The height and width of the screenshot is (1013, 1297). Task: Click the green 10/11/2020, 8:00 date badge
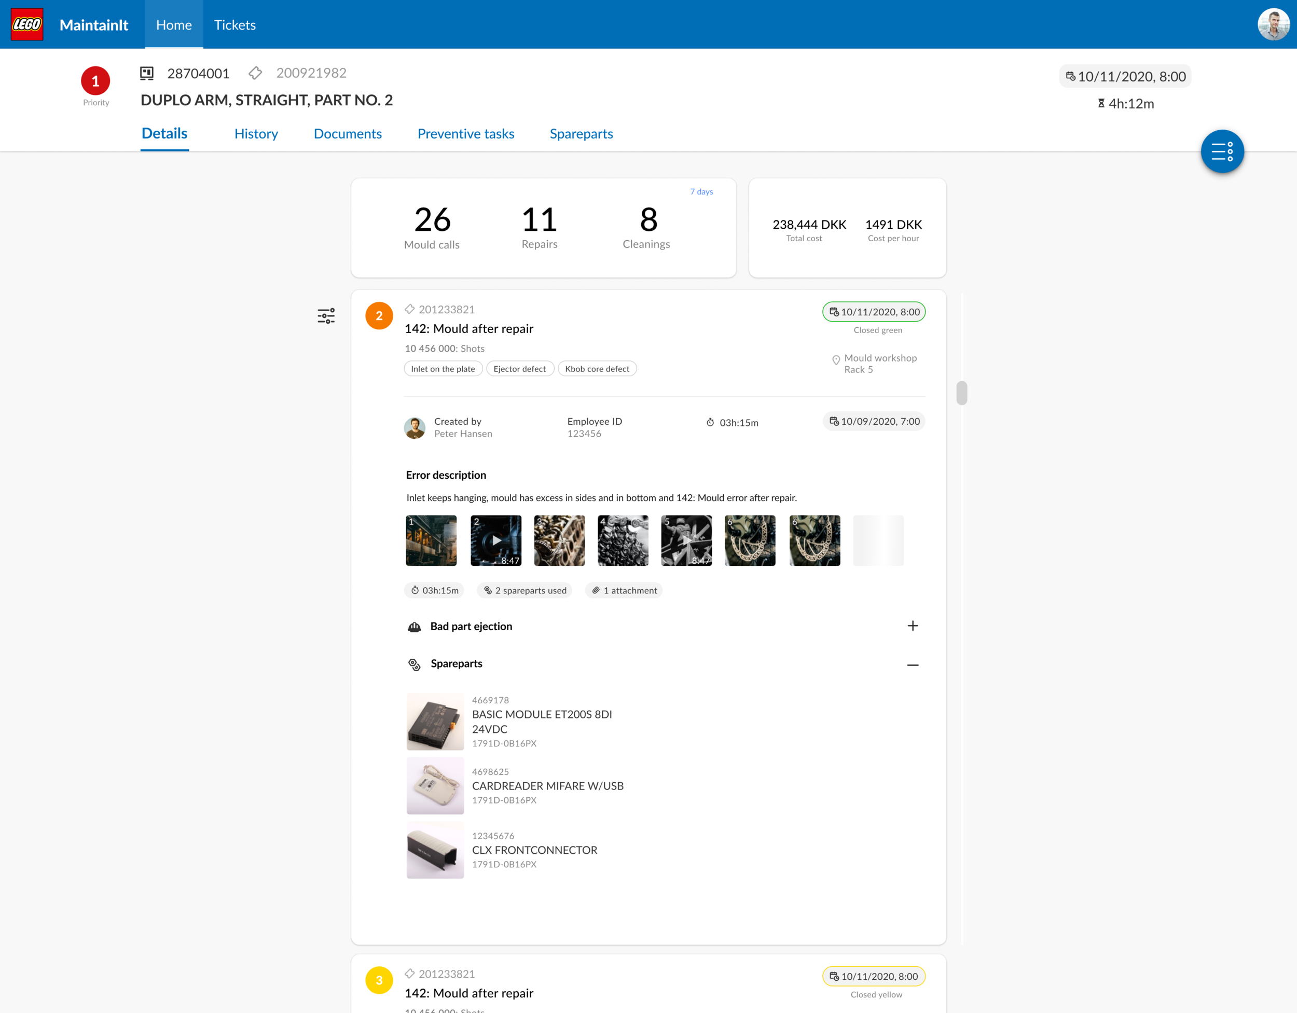[874, 312]
